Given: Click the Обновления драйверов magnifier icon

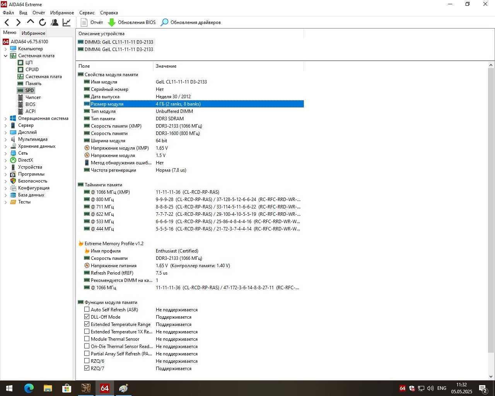Looking at the screenshot, I should [x=164, y=22].
